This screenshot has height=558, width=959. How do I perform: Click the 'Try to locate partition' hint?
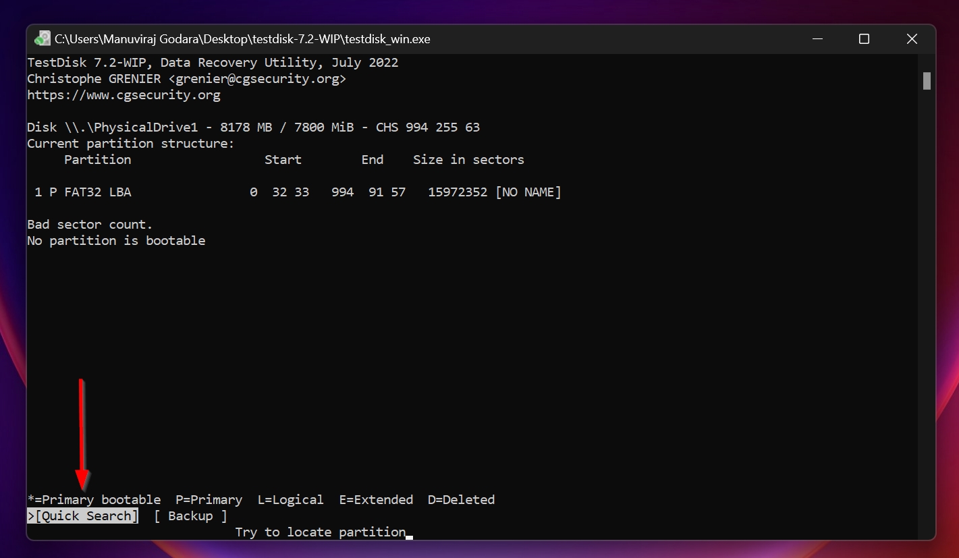tap(320, 532)
